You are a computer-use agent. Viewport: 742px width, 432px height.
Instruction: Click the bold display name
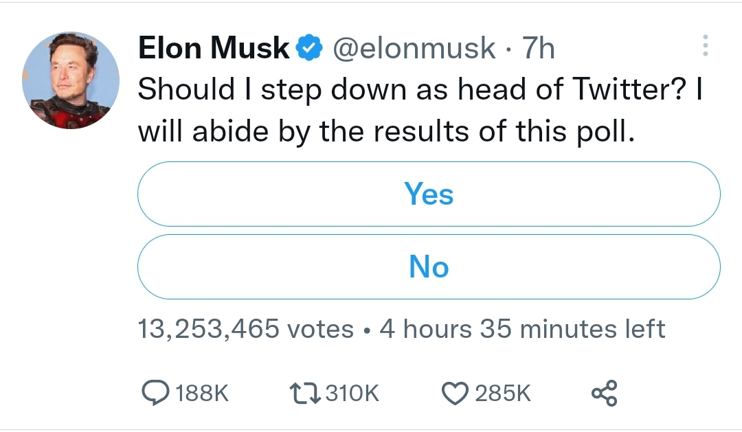click(x=214, y=48)
